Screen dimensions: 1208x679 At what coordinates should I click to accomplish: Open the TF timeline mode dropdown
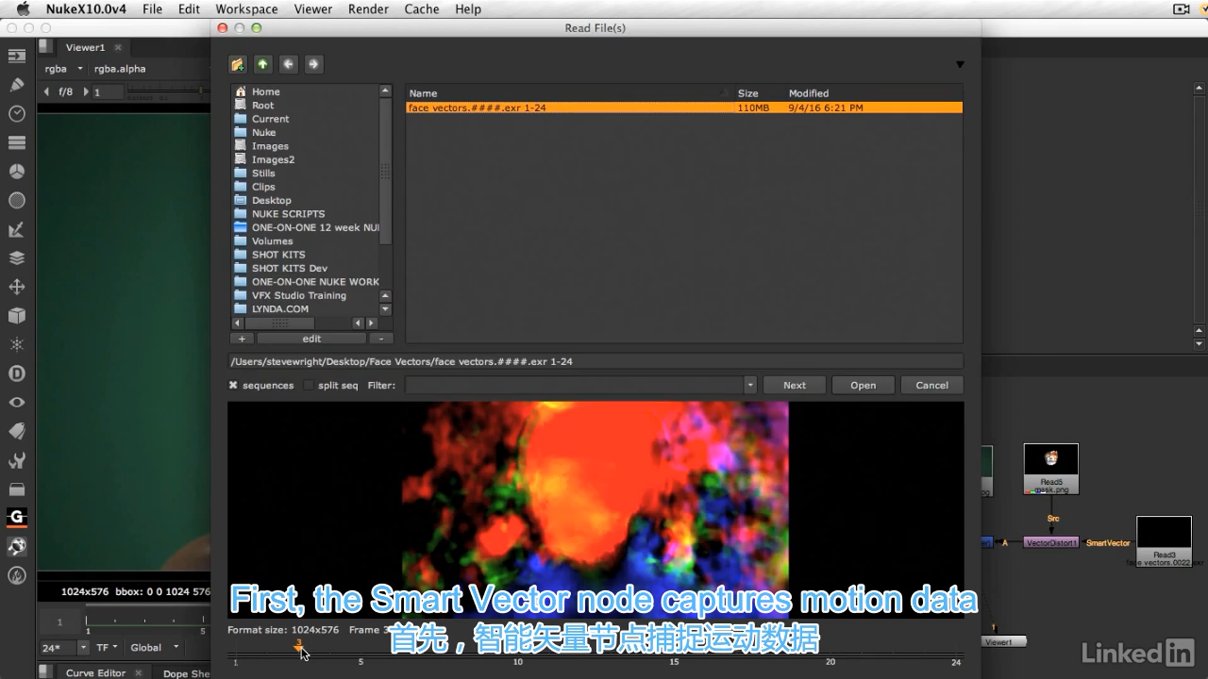pos(107,648)
